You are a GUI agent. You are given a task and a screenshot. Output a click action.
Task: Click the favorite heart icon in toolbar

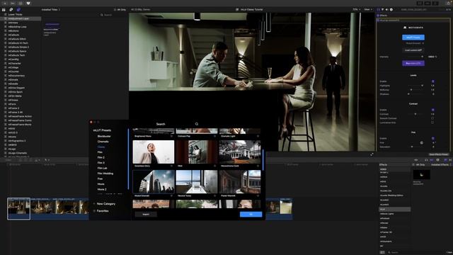[28, 3]
